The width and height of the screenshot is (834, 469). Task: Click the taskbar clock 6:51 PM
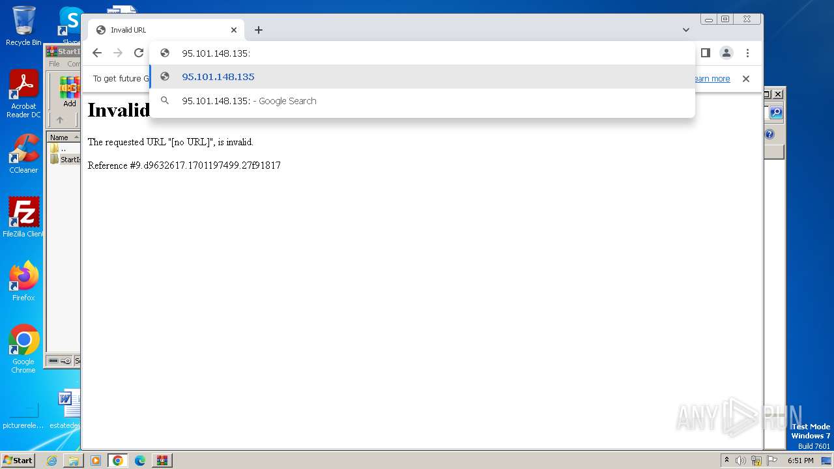point(801,461)
